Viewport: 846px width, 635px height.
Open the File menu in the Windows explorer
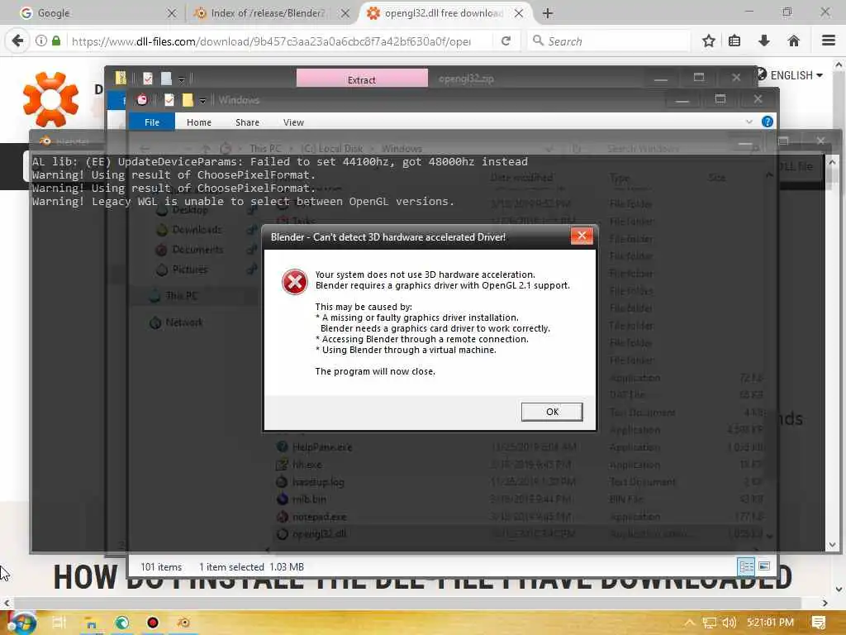click(x=152, y=122)
